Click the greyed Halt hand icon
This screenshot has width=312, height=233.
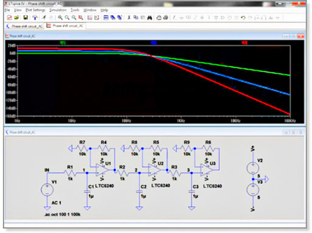(51, 18)
